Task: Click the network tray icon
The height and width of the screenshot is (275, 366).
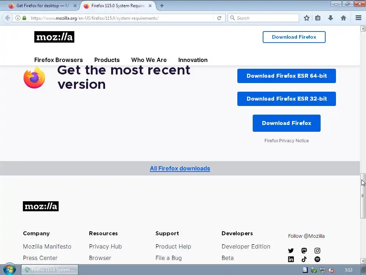Action: [322, 270]
